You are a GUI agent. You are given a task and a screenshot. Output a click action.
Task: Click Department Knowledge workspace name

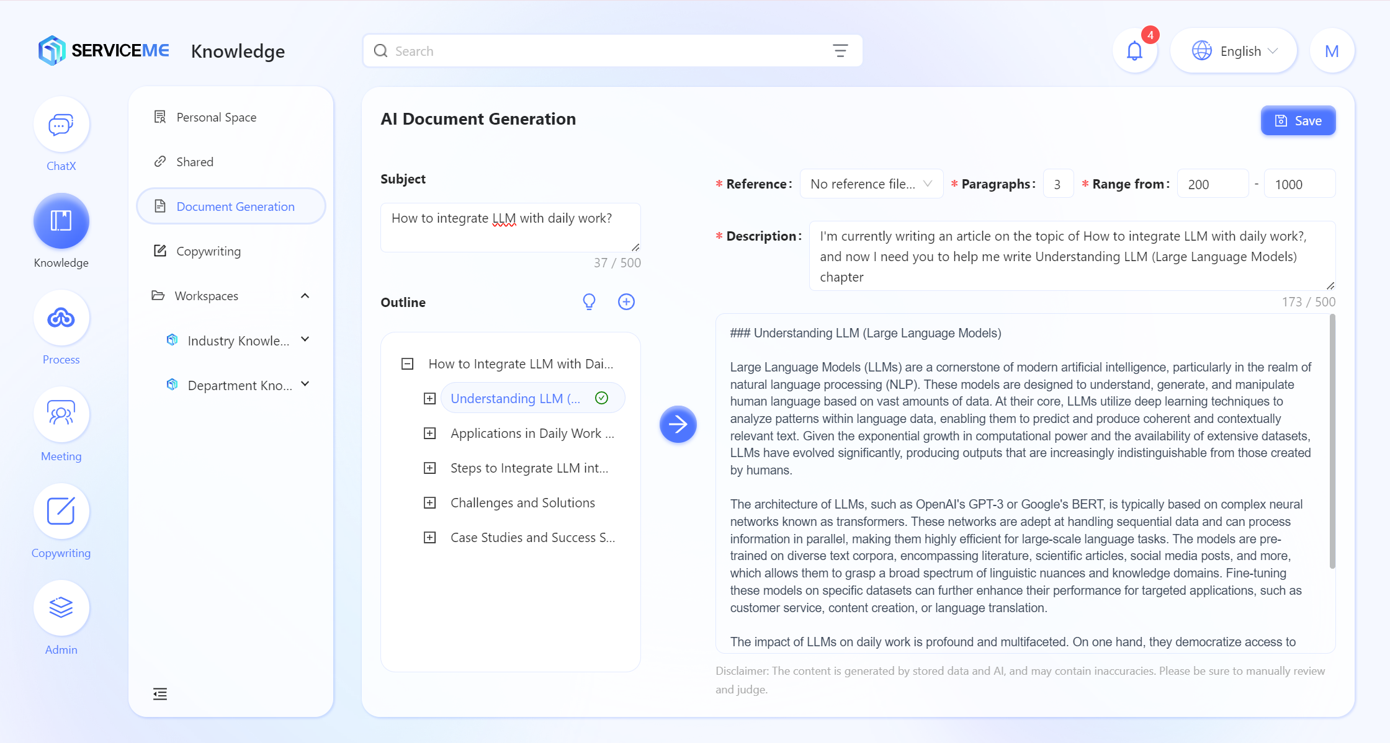point(240,385)
